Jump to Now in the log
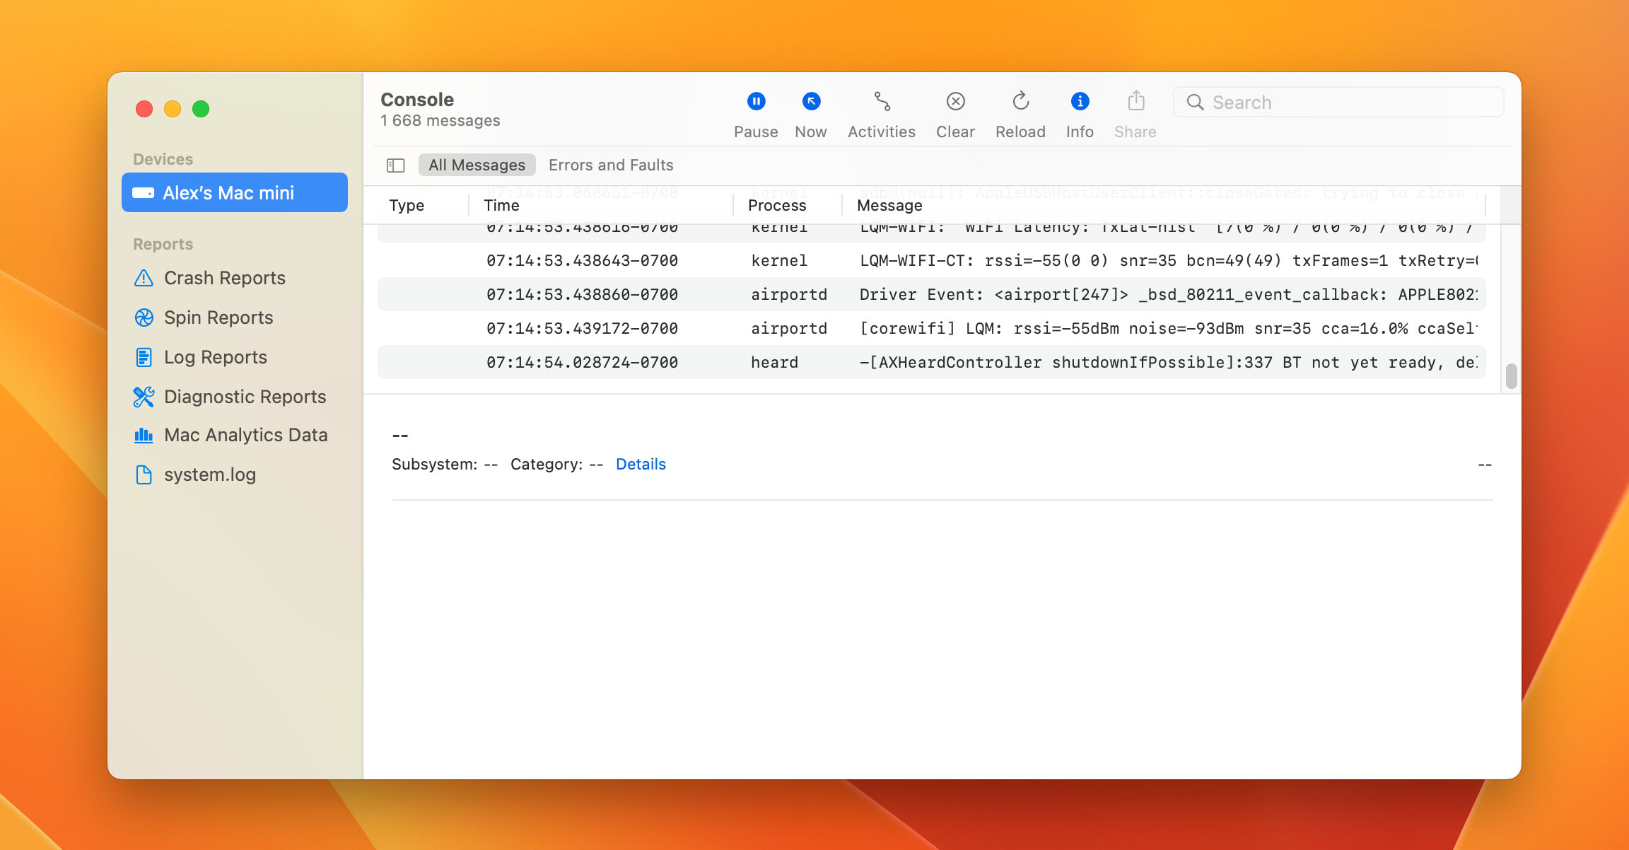The height and width of the screenshot is (850, 1629). pyautogui.click(x=811, y=102)
